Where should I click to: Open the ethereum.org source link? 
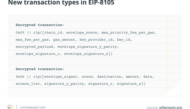click(171, 107)
